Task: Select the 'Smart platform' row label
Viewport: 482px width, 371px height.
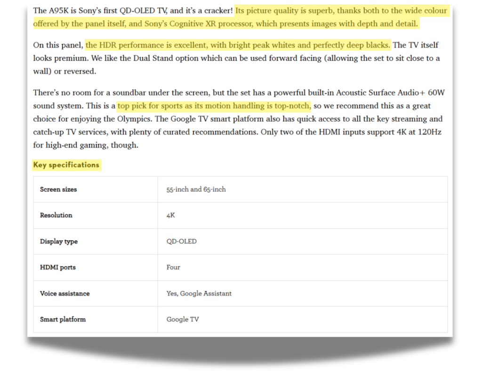Action: coord(63,319)
